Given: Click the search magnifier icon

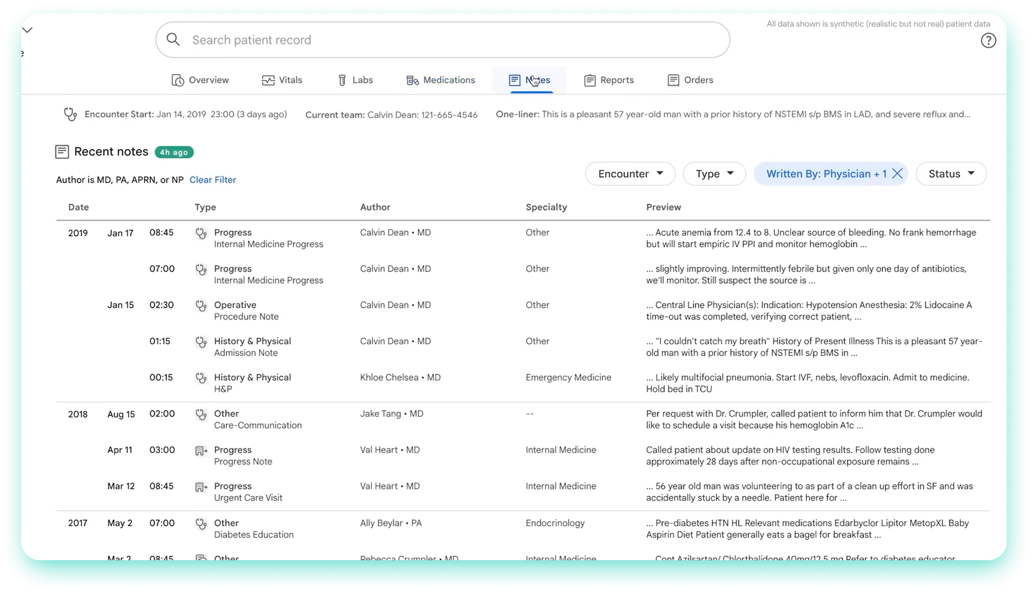Looking at the screenshot, I should [173, 40].
